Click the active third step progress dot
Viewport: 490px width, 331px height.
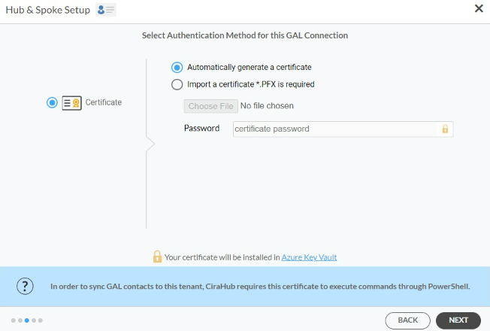coord(27,320)
